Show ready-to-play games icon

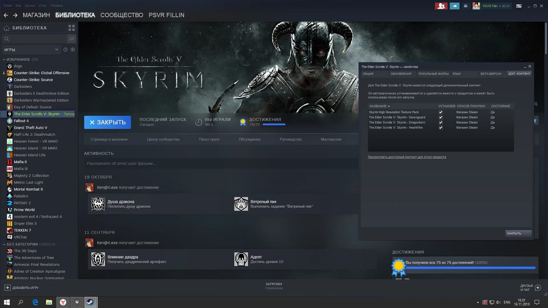73,50
